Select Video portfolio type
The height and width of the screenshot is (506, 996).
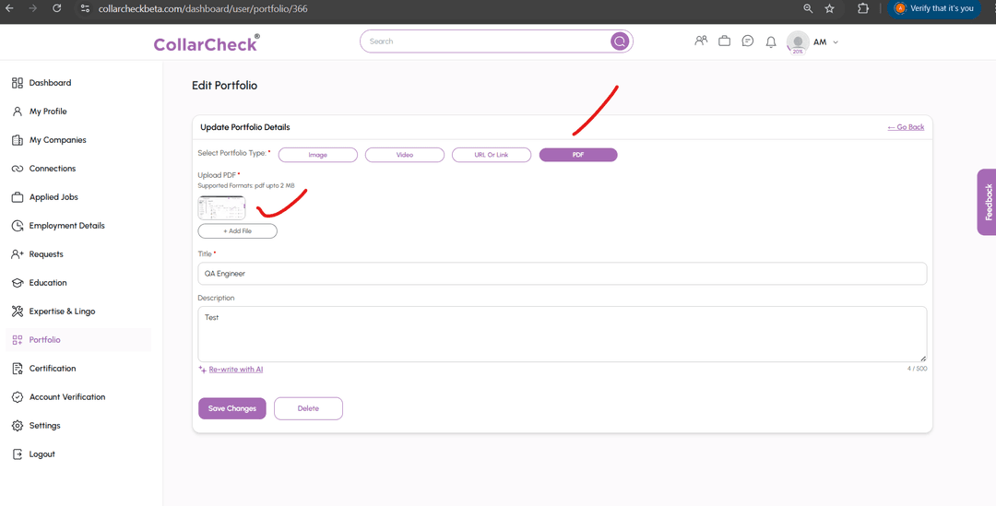click(404, 155)
